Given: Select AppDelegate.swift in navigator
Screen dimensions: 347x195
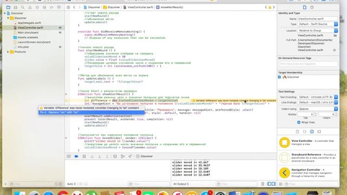Looking at the screenshot, I should pyautogui.click(x=29, y=23).
